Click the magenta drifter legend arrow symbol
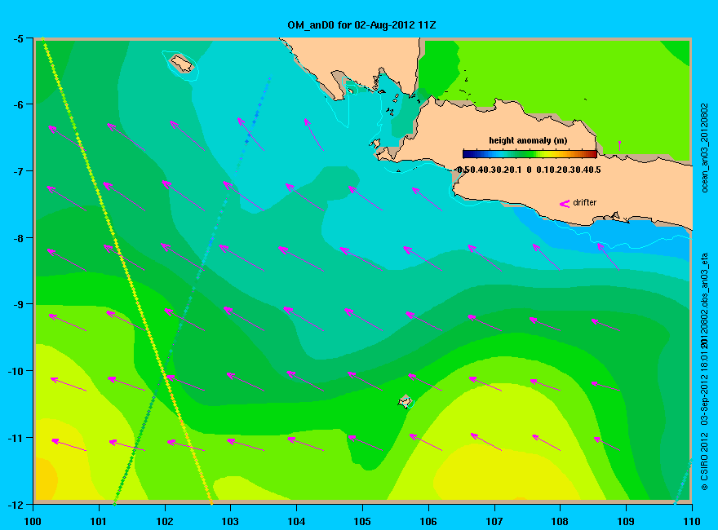718x530 pixels. coord(565,203)
